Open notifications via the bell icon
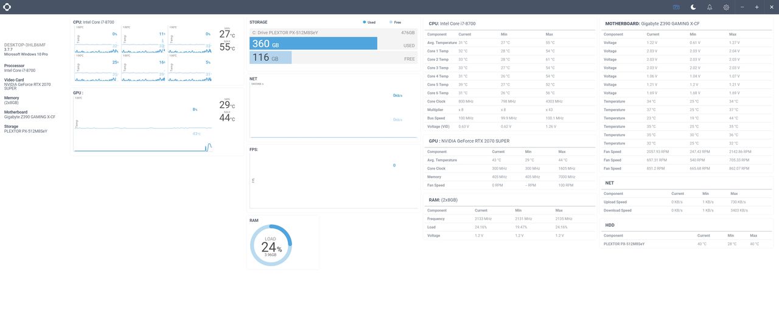Image resolution: width=779 pixels, height=315 pixels. (x=710, y=7)
